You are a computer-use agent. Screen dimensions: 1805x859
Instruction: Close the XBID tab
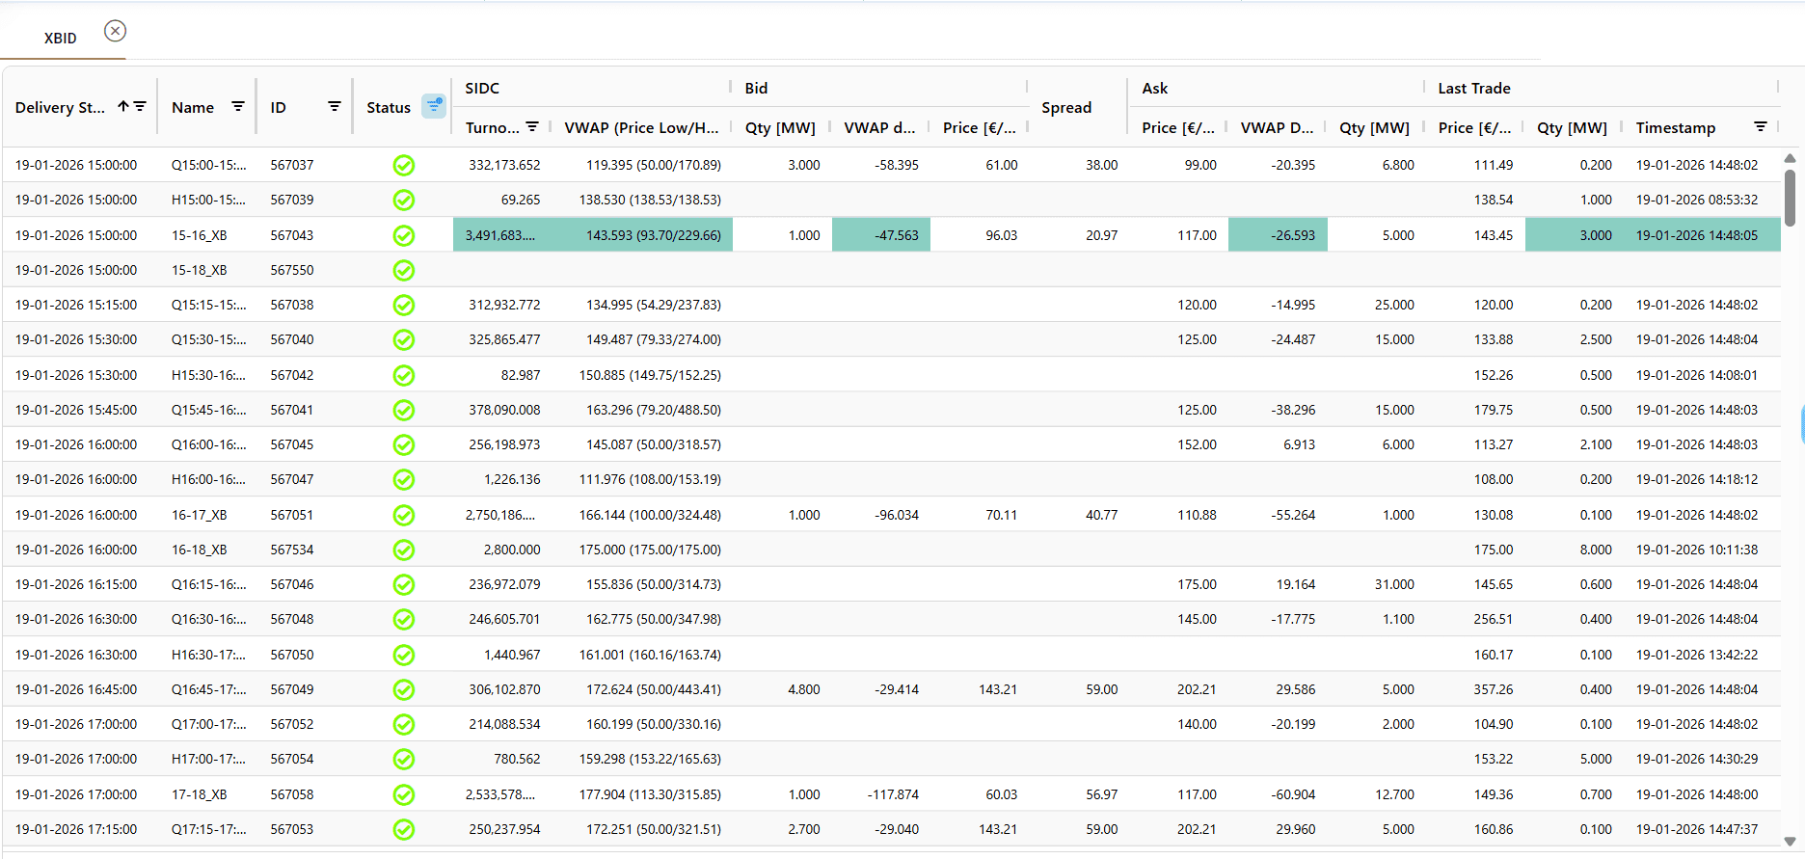[x=115, y=31]
